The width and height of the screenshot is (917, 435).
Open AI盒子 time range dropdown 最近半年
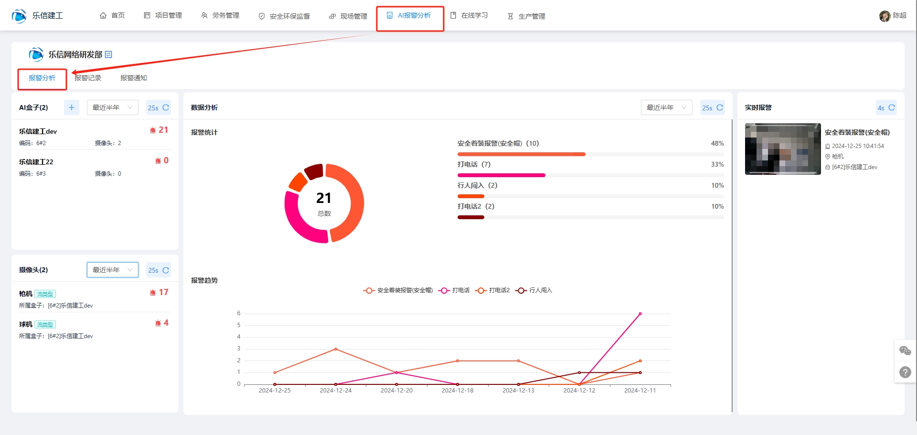(112, 107)
